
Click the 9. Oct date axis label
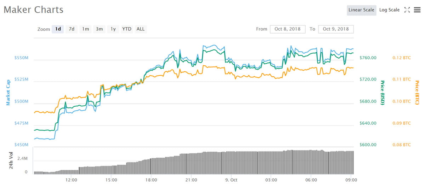tap(231, 180)
